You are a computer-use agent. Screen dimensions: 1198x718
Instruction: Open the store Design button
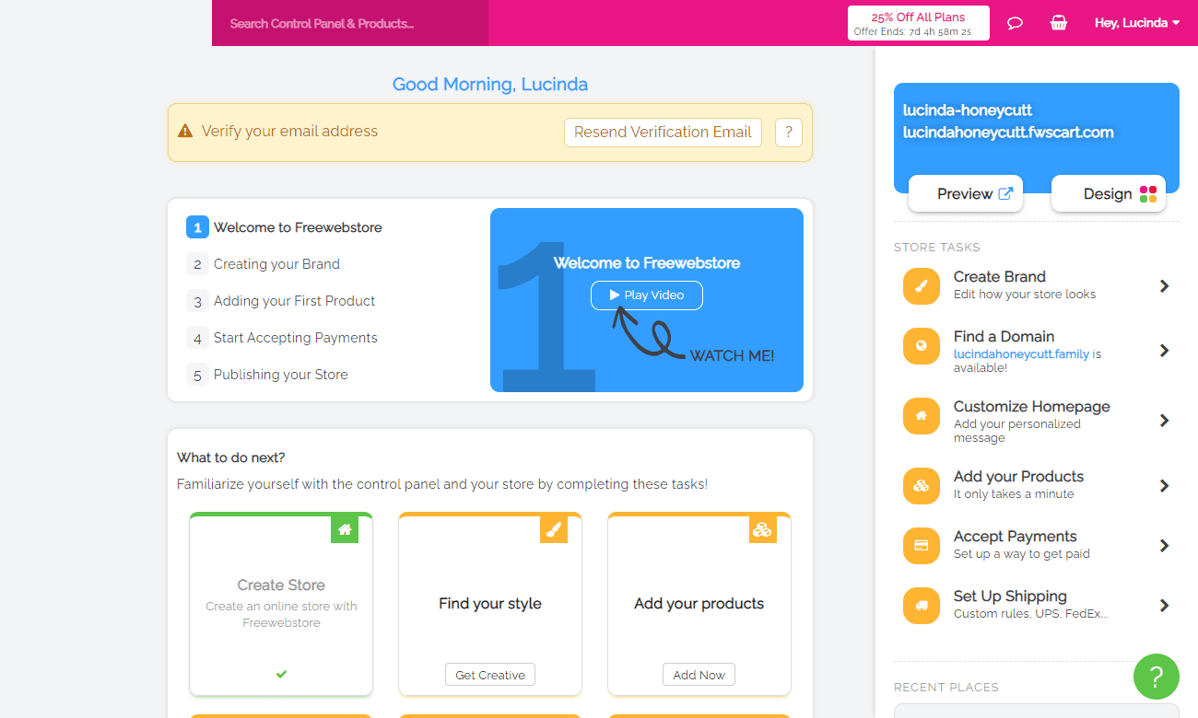(1109, 193)
